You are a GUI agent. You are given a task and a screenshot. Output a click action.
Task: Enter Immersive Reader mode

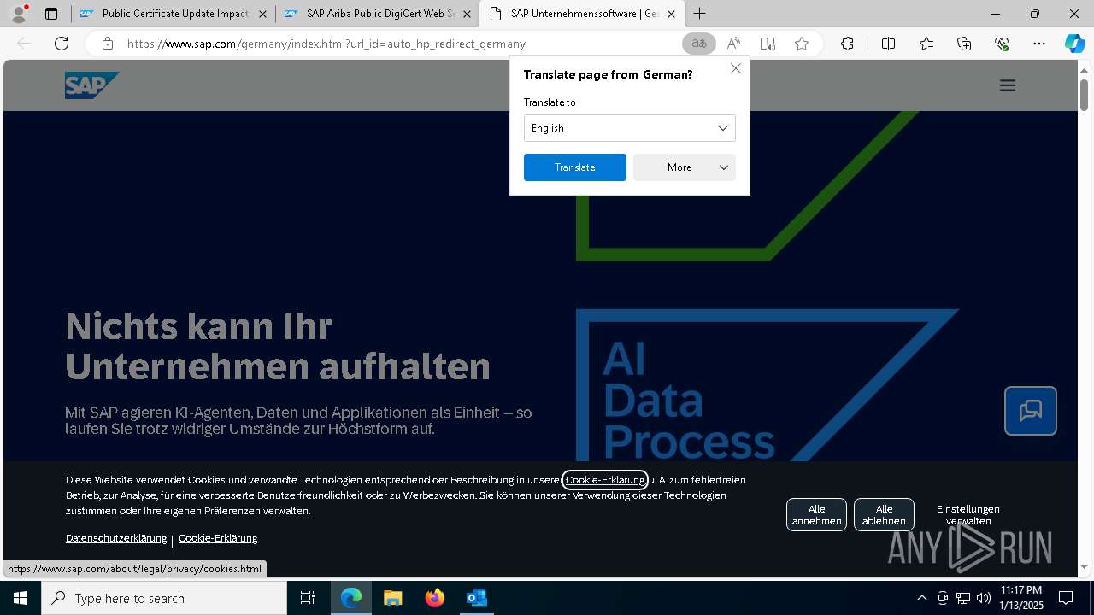pyautogui.click(x=768, y=44)
